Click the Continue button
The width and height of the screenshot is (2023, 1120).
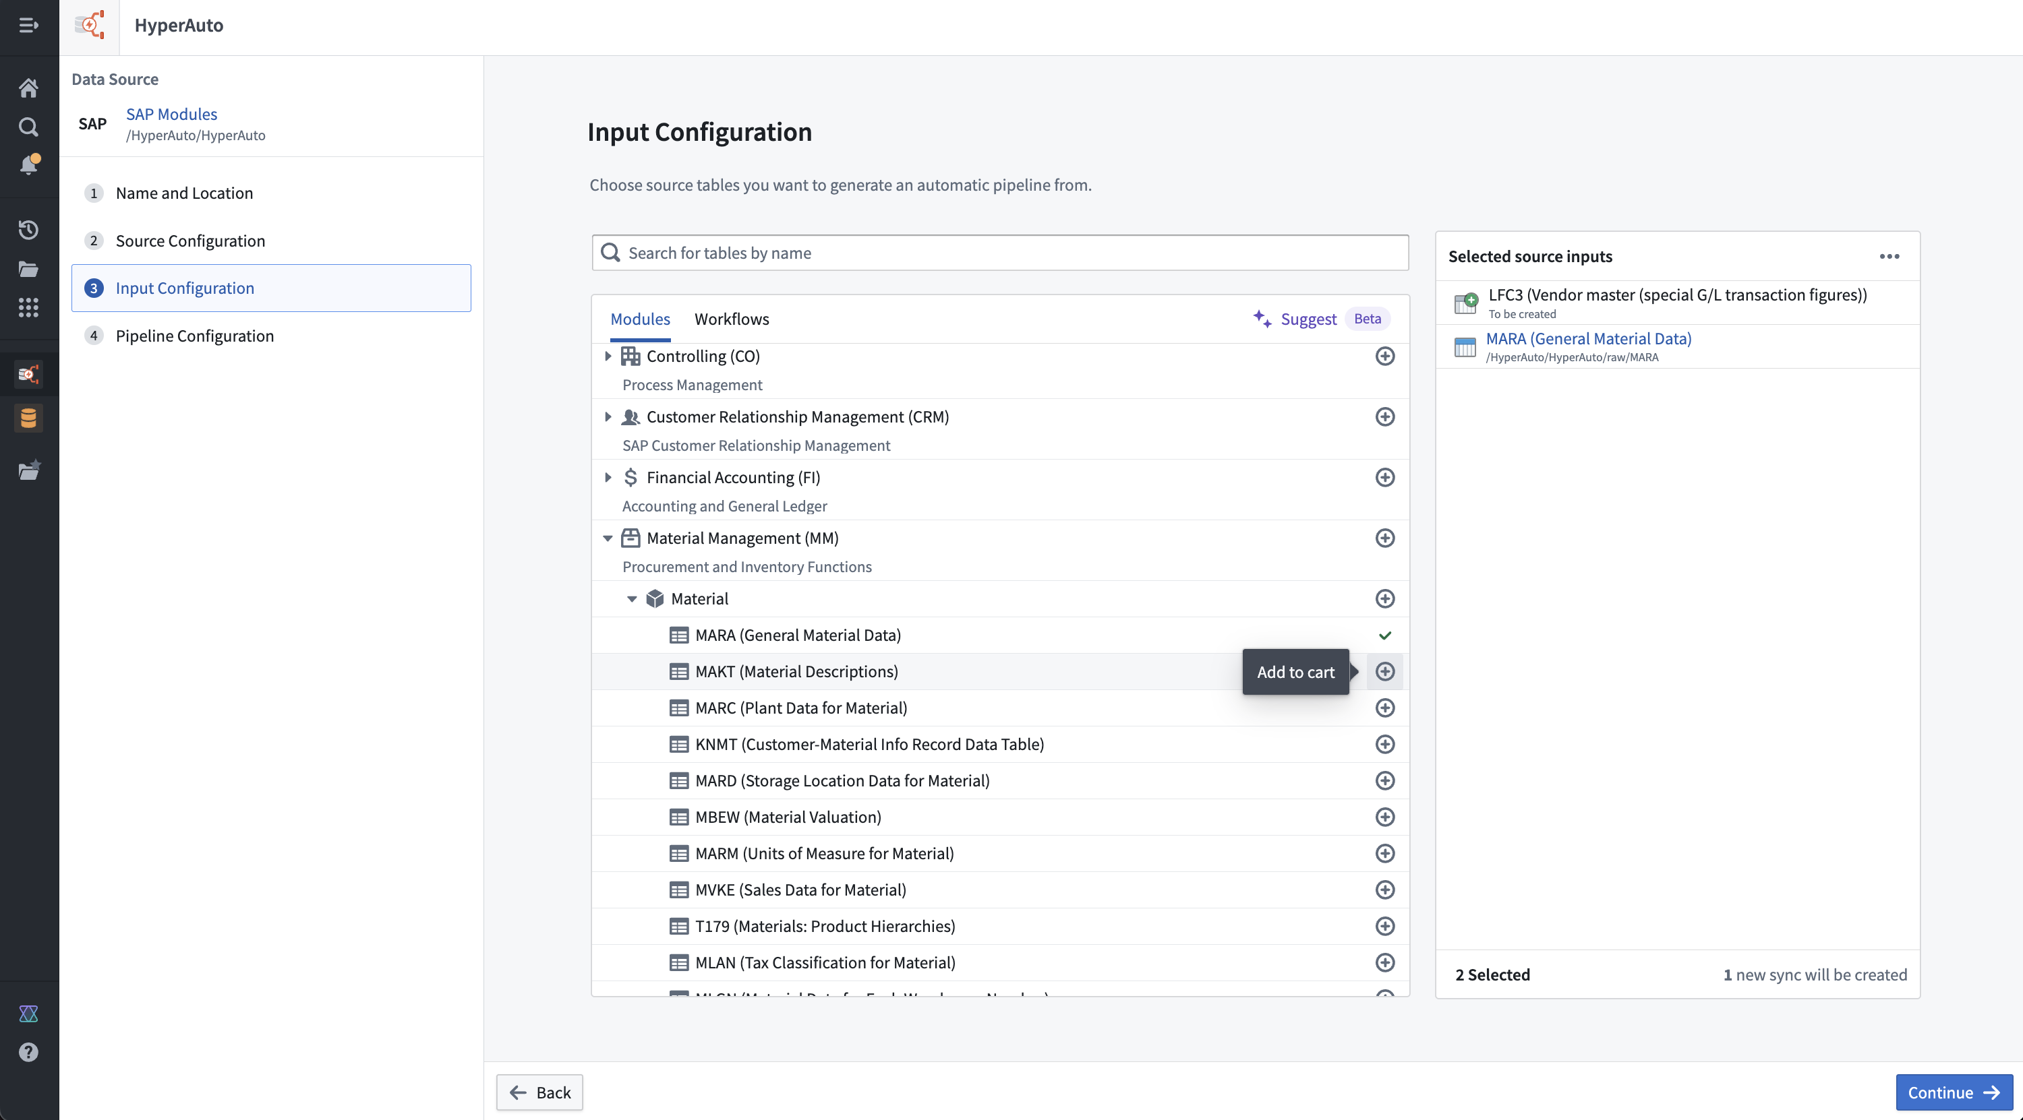1953,1092
